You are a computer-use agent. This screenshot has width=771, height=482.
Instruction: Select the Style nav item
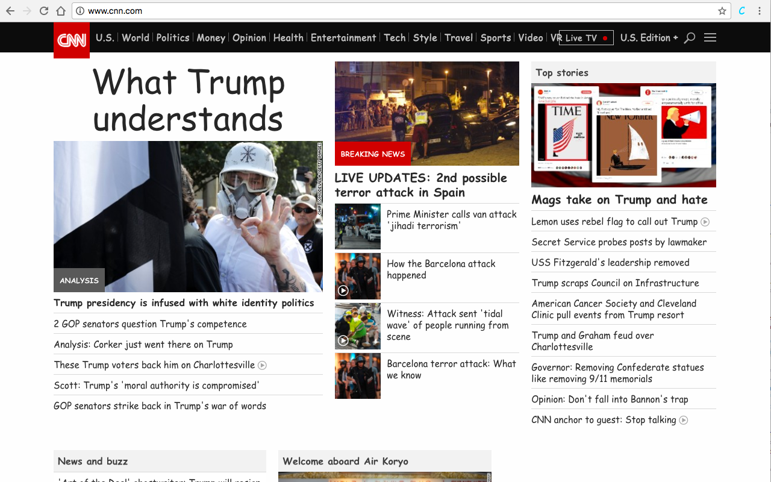click(x=425, y=37)
